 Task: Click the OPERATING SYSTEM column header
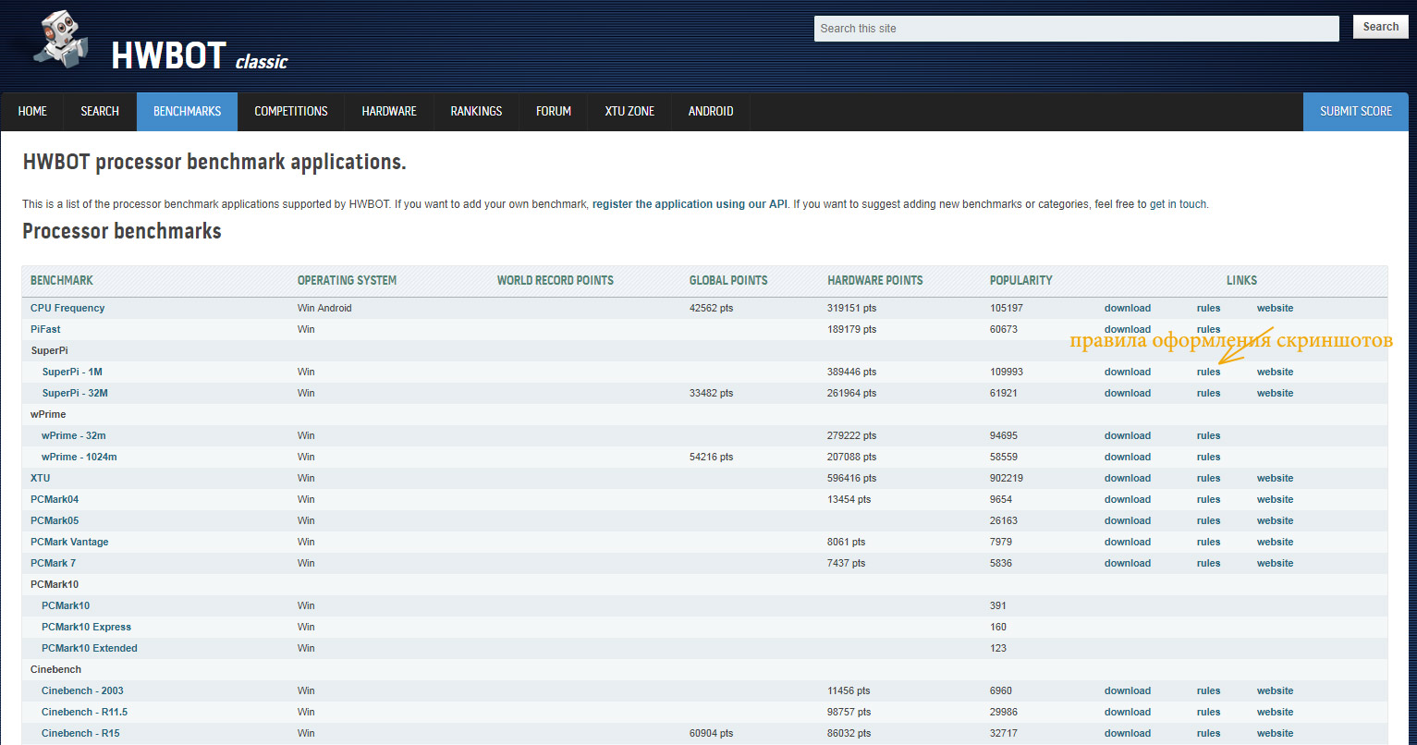point(347,280)
